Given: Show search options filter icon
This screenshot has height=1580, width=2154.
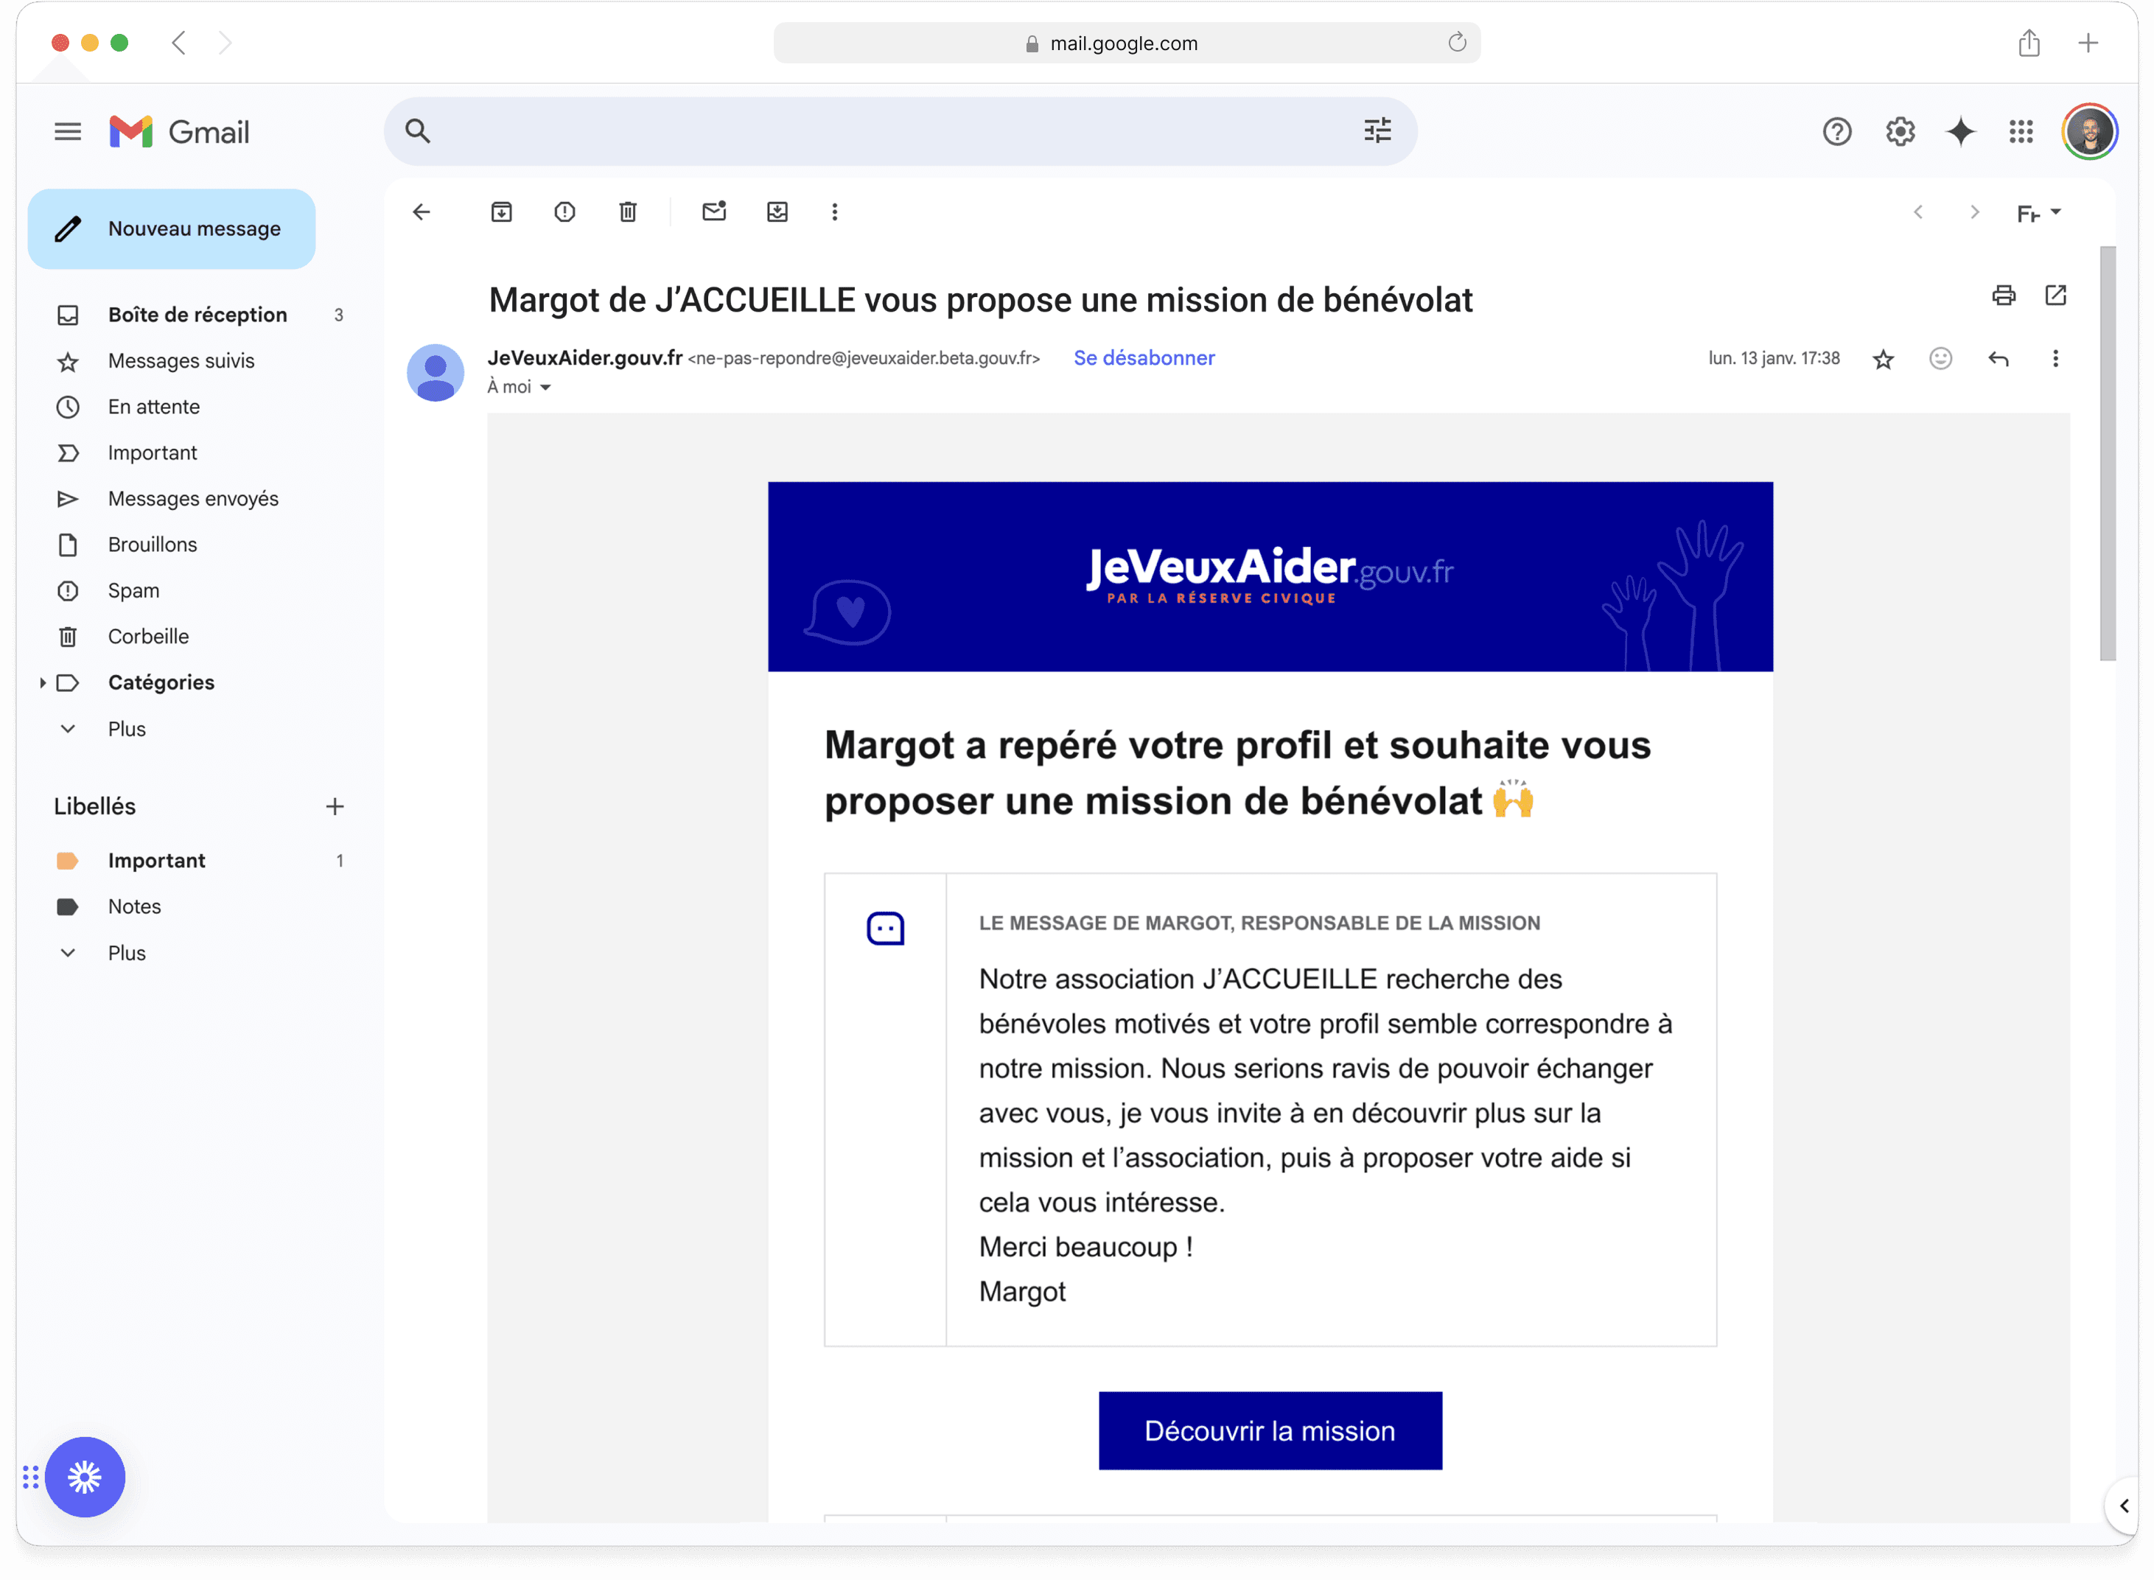Looking at the screenshot, I should coord(1377,131).
